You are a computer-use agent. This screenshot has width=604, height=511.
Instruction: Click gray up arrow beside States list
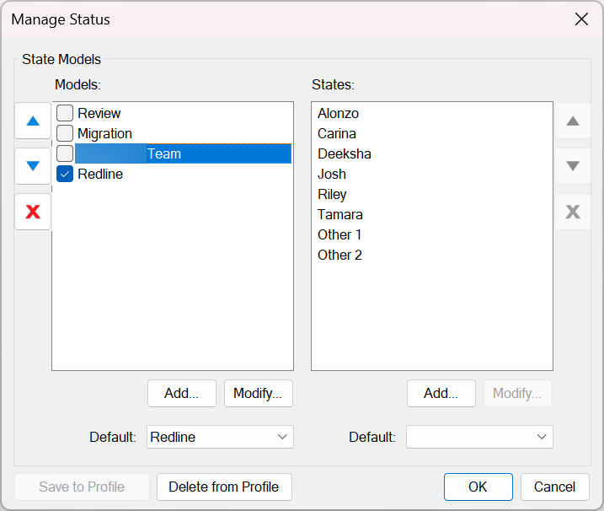573,121
